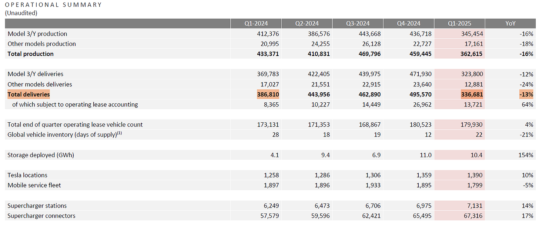Click the value 369,783
Screen dimensions: 539x225
[x=268, y=74]
